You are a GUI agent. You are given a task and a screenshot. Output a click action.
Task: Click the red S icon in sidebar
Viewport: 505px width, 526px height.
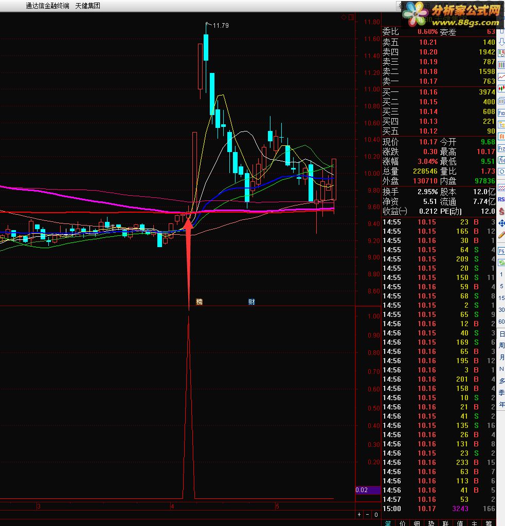[501, 211]
